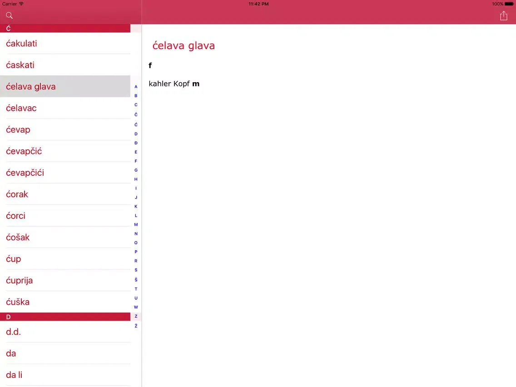This screenshot has width=516, height=387.
Task: Open the word ćošak
Action: [x=65, y=237]
